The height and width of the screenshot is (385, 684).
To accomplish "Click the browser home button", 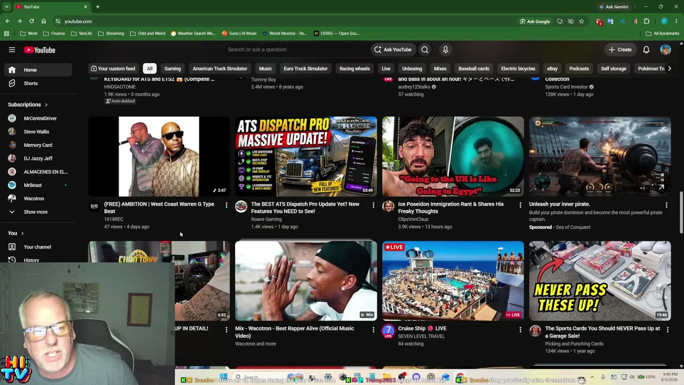I will pos(43,21).
